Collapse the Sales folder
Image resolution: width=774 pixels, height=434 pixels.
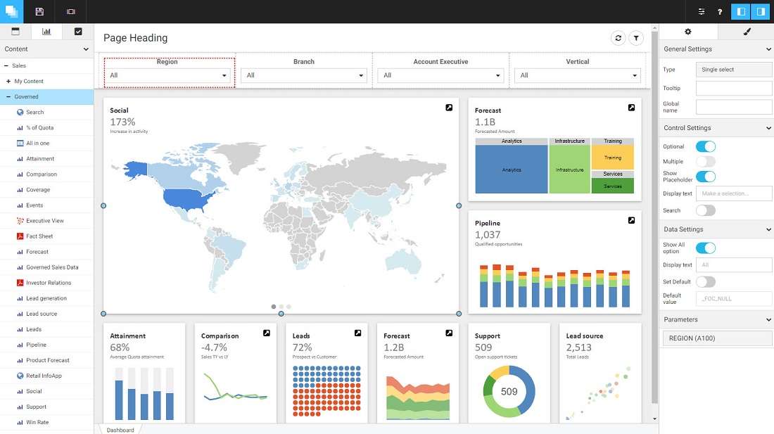tap(6, 65)
